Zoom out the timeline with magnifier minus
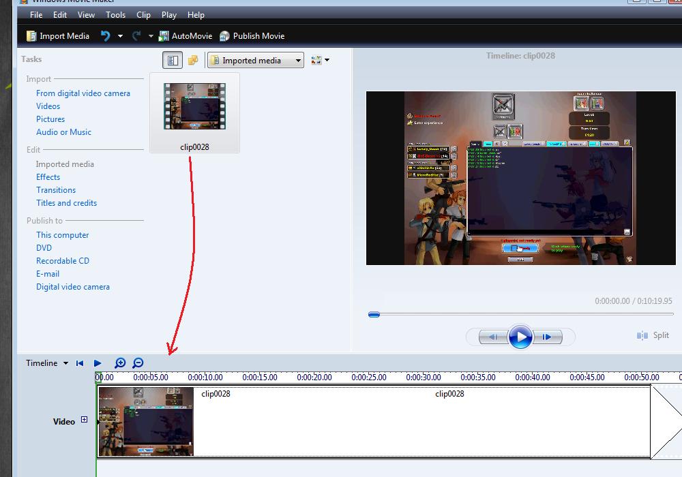The height and width of the screenshot is (477, 682). click(x=138, y=363)
